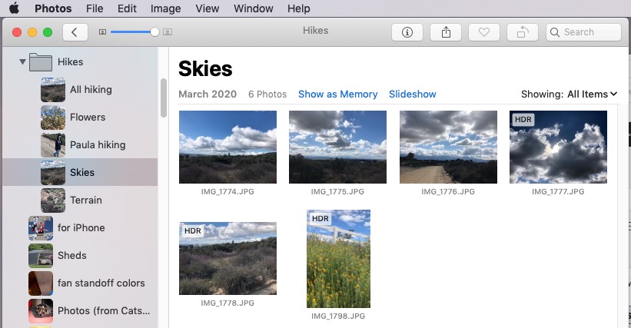Rotate the photo using rotate button
631x328 pixels.
pyautogui.click(x=523, y=32)
